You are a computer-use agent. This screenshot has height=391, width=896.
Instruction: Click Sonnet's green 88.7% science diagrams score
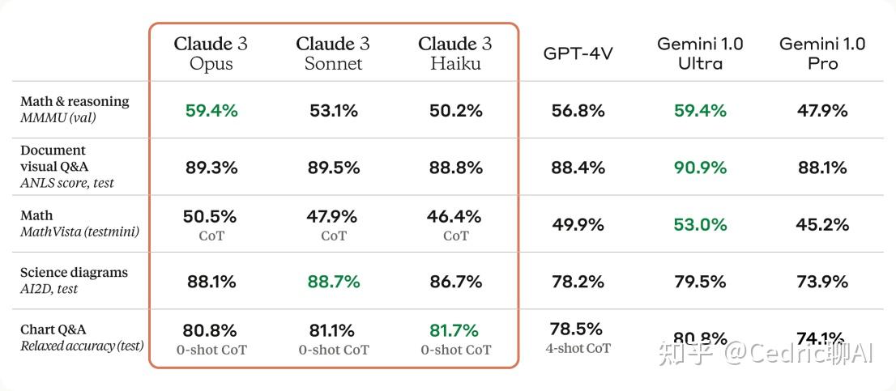333,282
